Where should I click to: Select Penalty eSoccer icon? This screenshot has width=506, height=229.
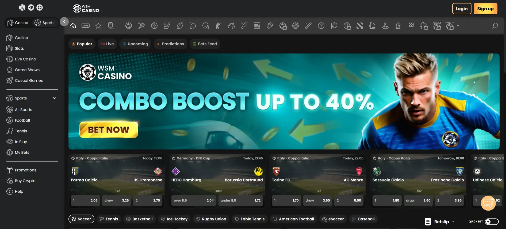click(x=450, y=26)
